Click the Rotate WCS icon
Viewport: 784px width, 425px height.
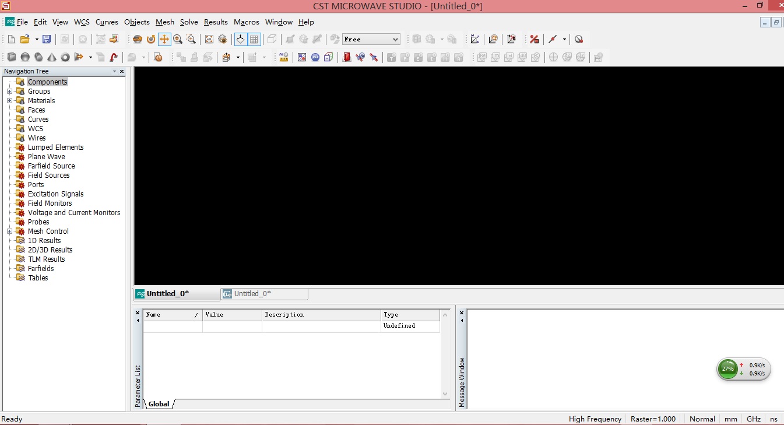(x=493, y=39)
